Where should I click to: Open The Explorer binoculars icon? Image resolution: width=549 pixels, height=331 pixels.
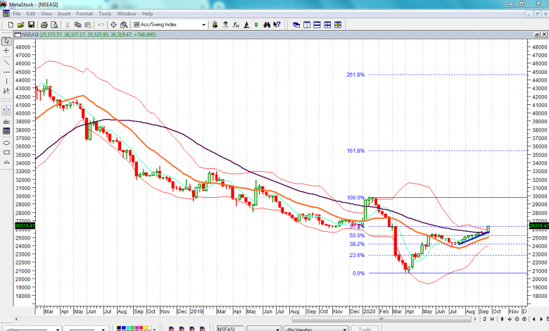[267, 25]
